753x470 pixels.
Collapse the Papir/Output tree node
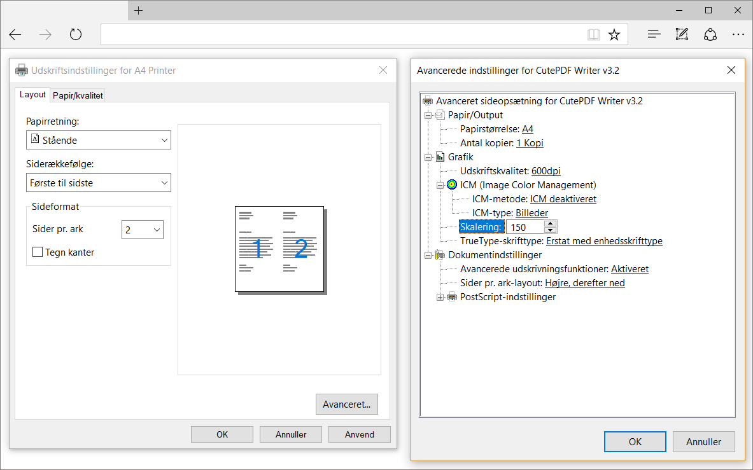point(428,115)
